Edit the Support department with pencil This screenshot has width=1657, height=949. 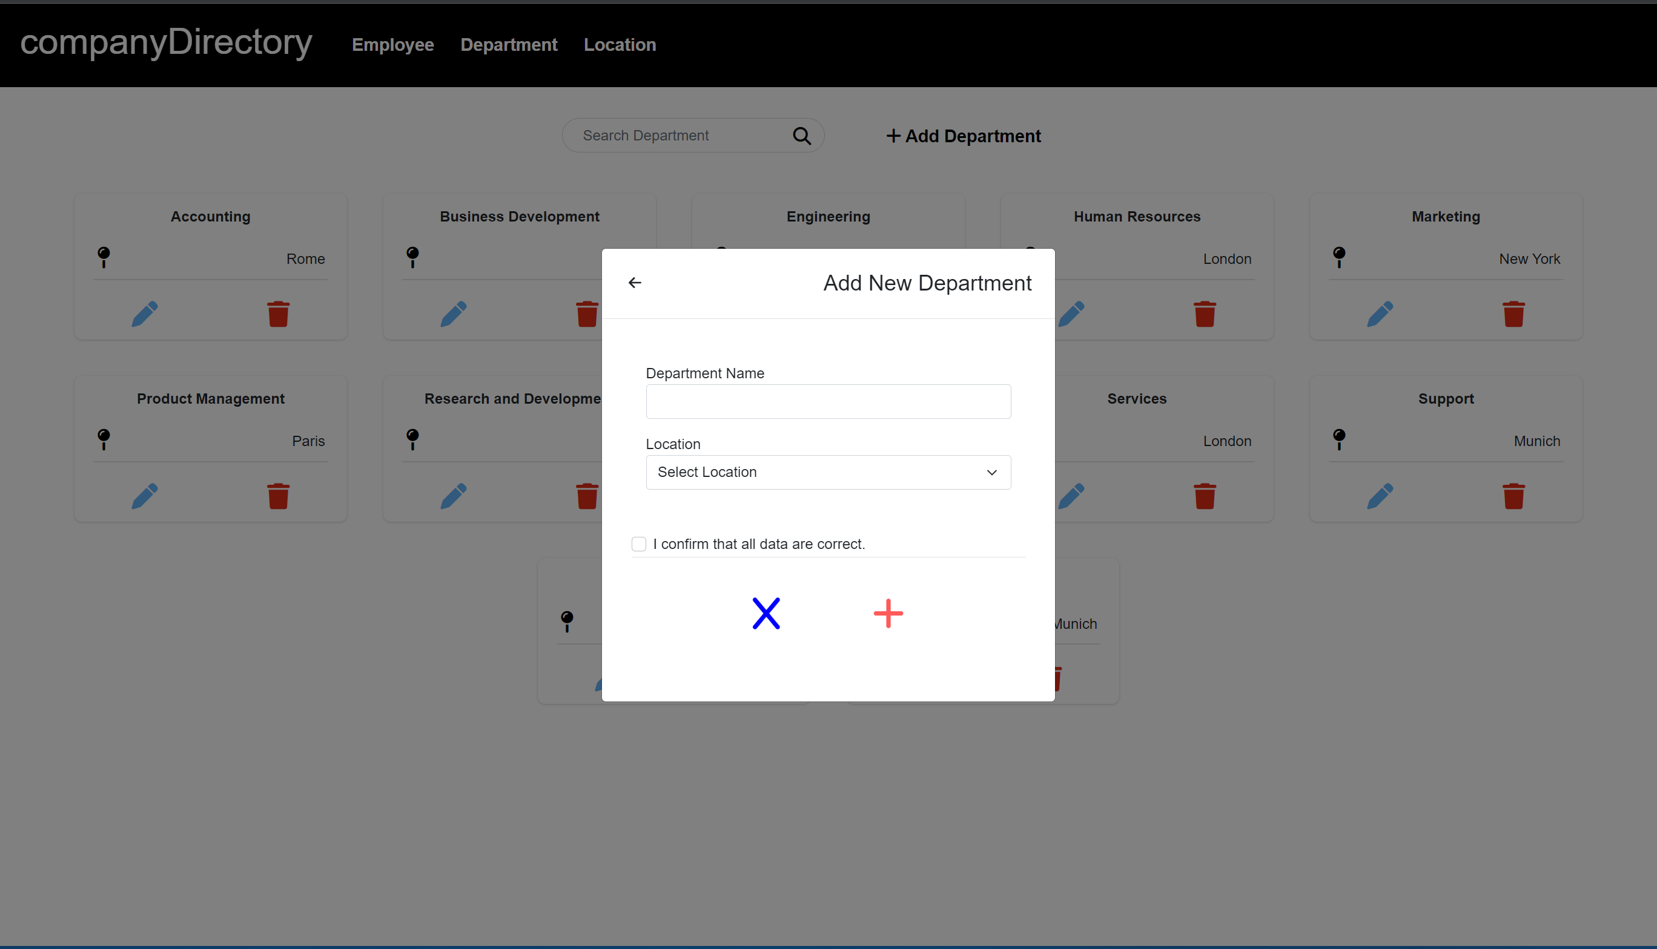click(x=1380, y=496)
